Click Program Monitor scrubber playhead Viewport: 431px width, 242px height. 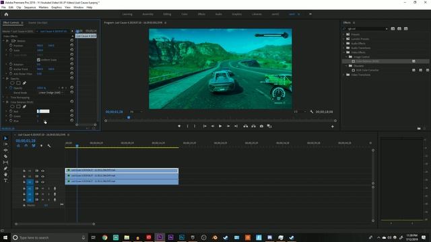tap(129, 118)
